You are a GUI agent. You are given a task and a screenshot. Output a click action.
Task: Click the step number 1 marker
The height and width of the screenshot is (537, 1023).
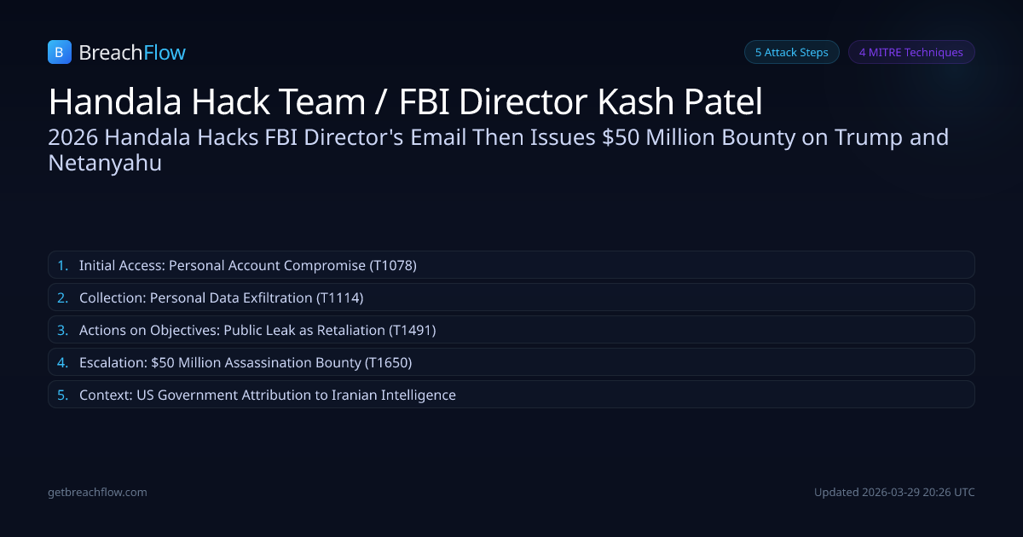pyautogui.click(x=62, y=265)
